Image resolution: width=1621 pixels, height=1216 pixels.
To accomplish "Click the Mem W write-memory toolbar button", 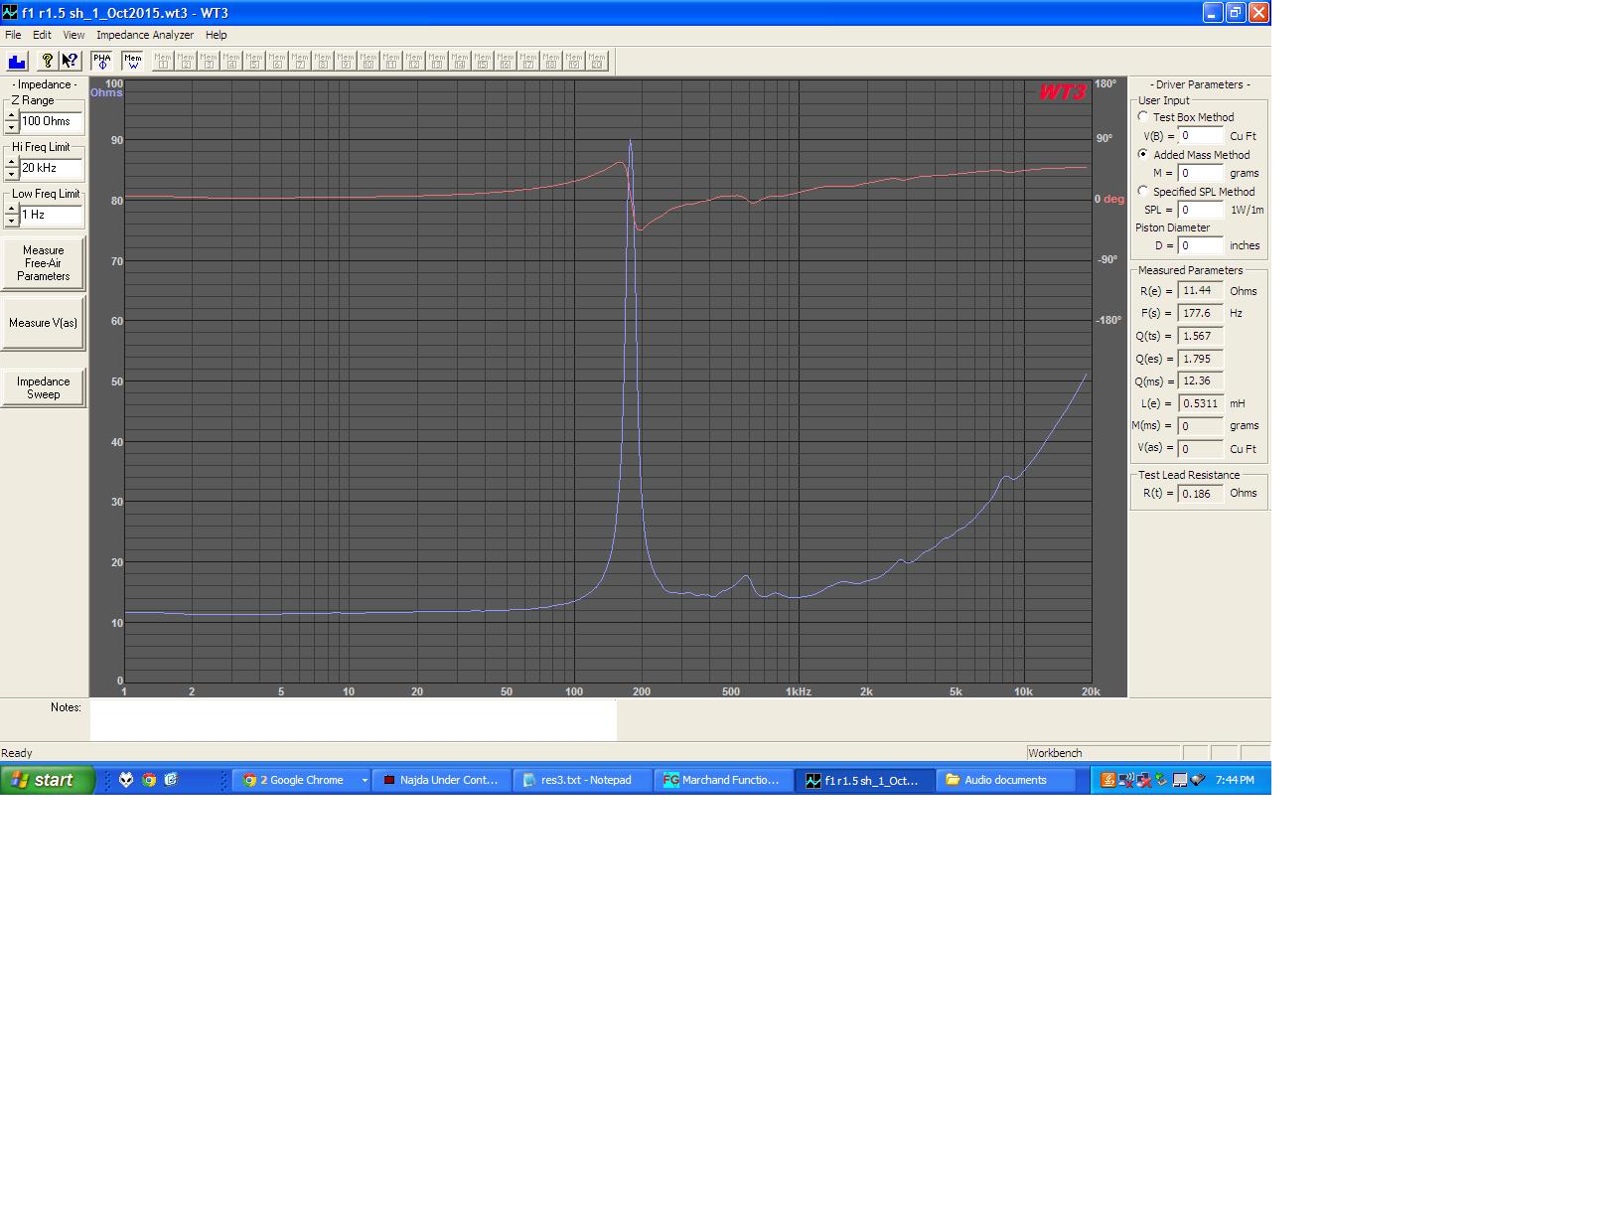I will (x=132, y=61).
